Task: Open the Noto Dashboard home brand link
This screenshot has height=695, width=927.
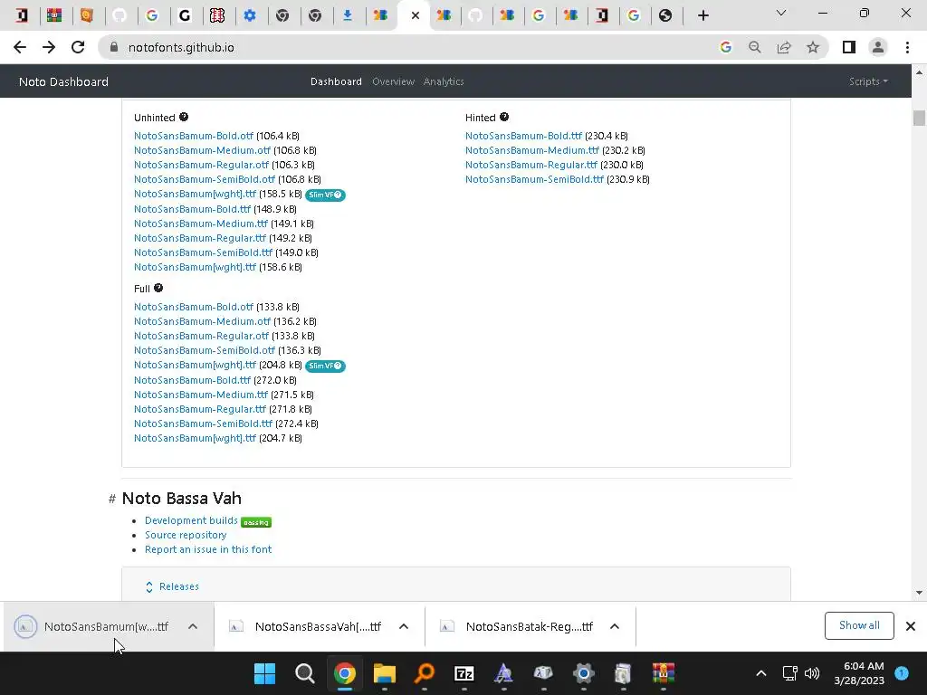Action: (63, 81)
